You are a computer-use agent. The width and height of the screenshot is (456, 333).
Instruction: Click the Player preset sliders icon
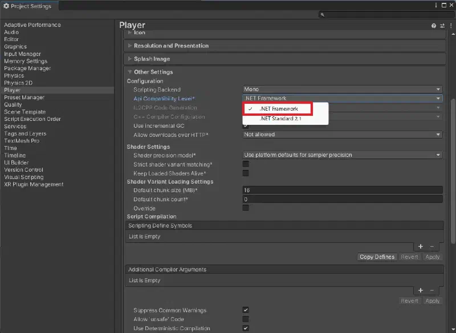442,26
